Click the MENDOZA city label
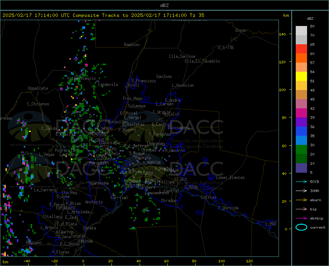Viewport: 329px width, 266px height. point(98,134)
